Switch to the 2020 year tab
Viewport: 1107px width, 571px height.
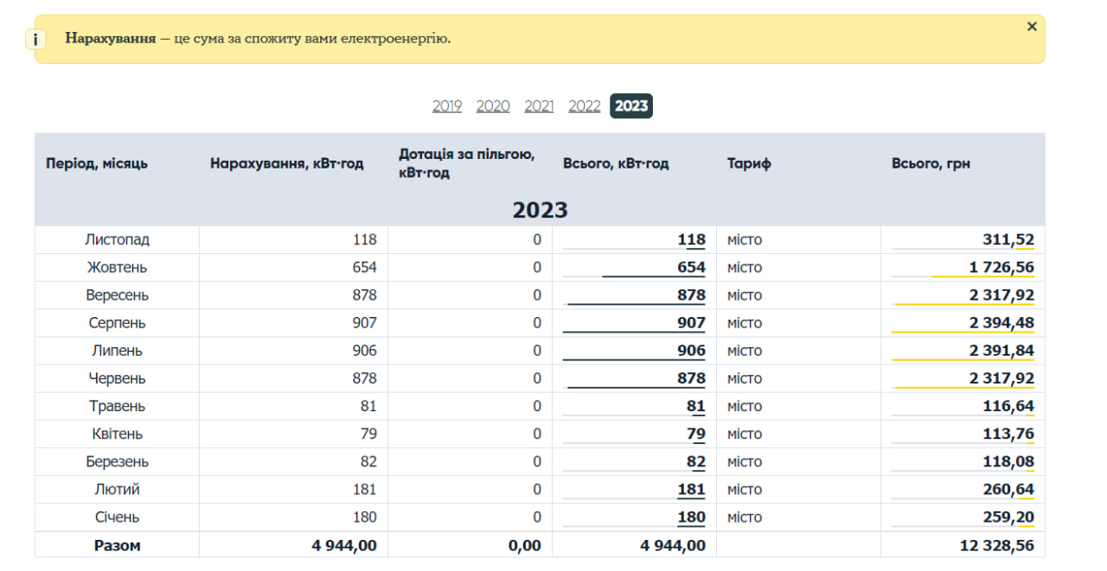493,106
